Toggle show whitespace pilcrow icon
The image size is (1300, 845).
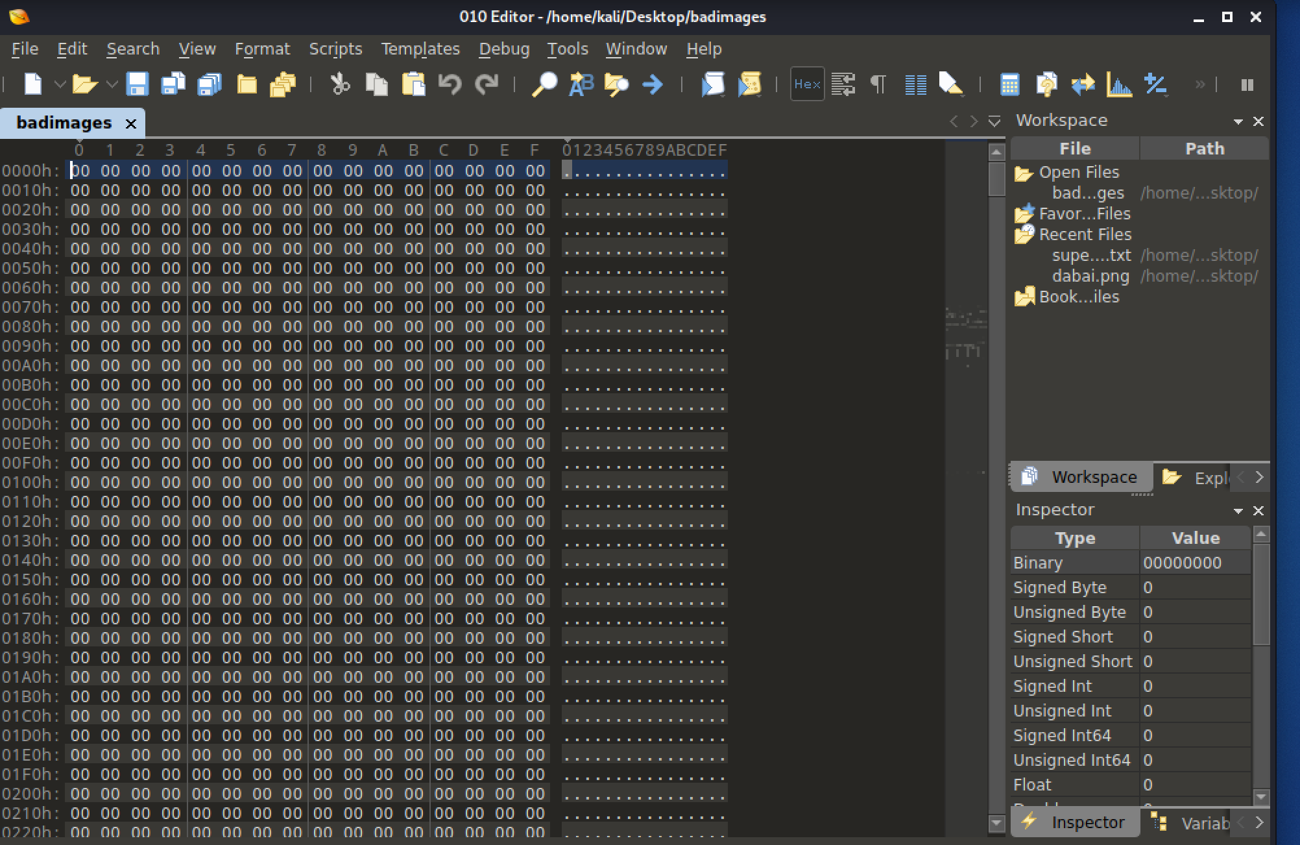click(x=878, y=84)
